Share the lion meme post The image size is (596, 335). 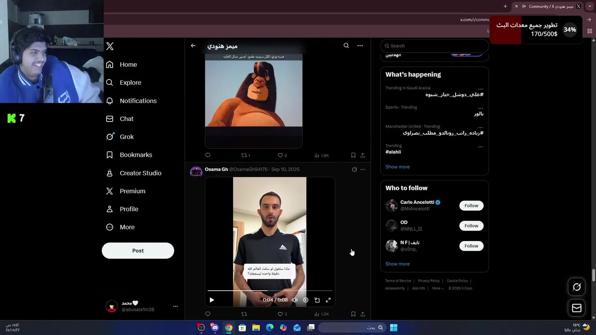(363, 155)
